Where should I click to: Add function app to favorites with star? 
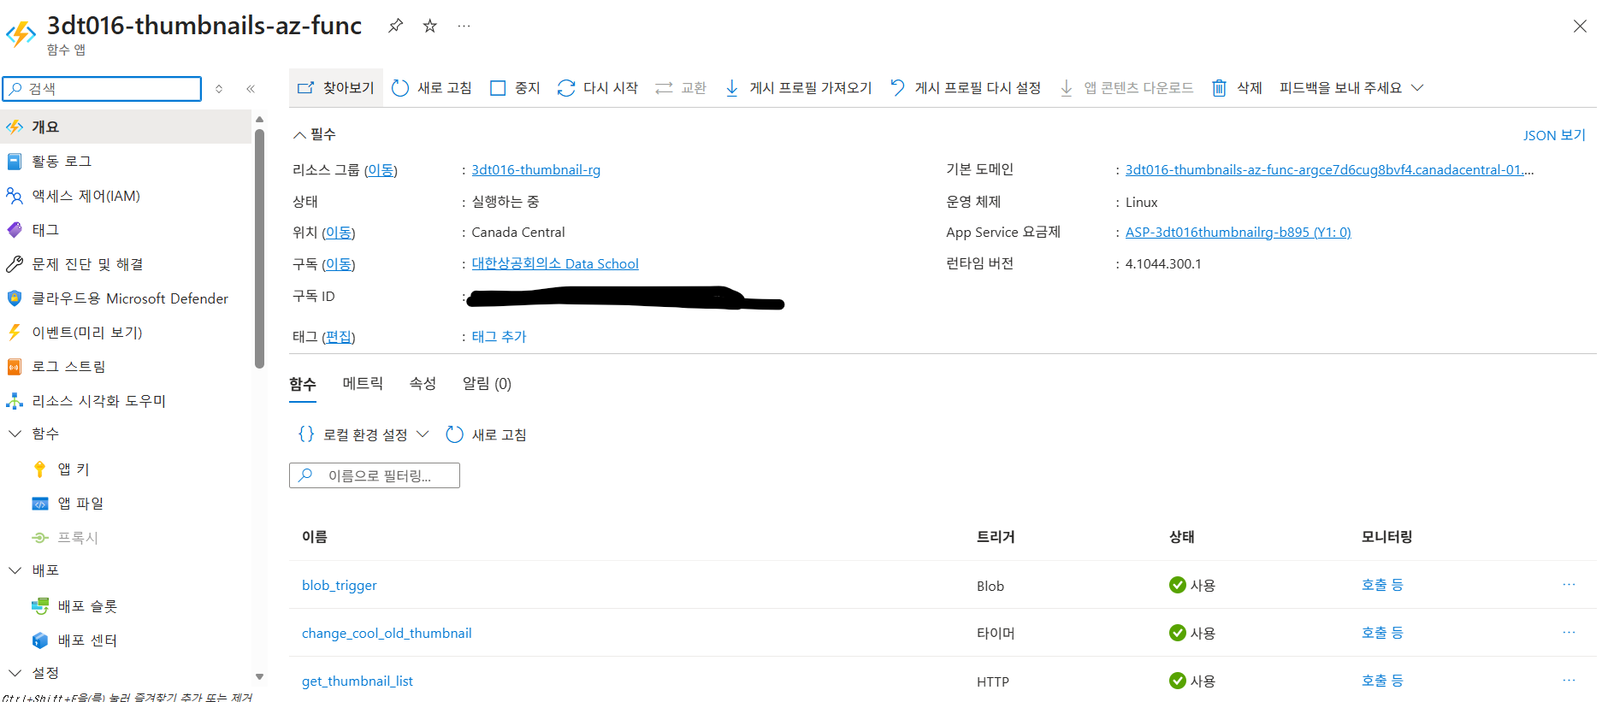(x=430, y=26)
